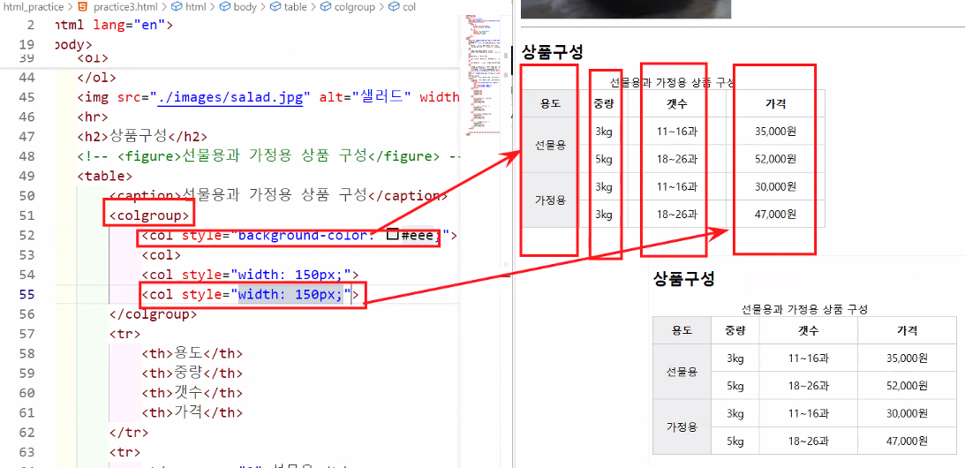965x468 pixels.
Task: Select the table breadcrumb segment
Action: tap(296, 8)
